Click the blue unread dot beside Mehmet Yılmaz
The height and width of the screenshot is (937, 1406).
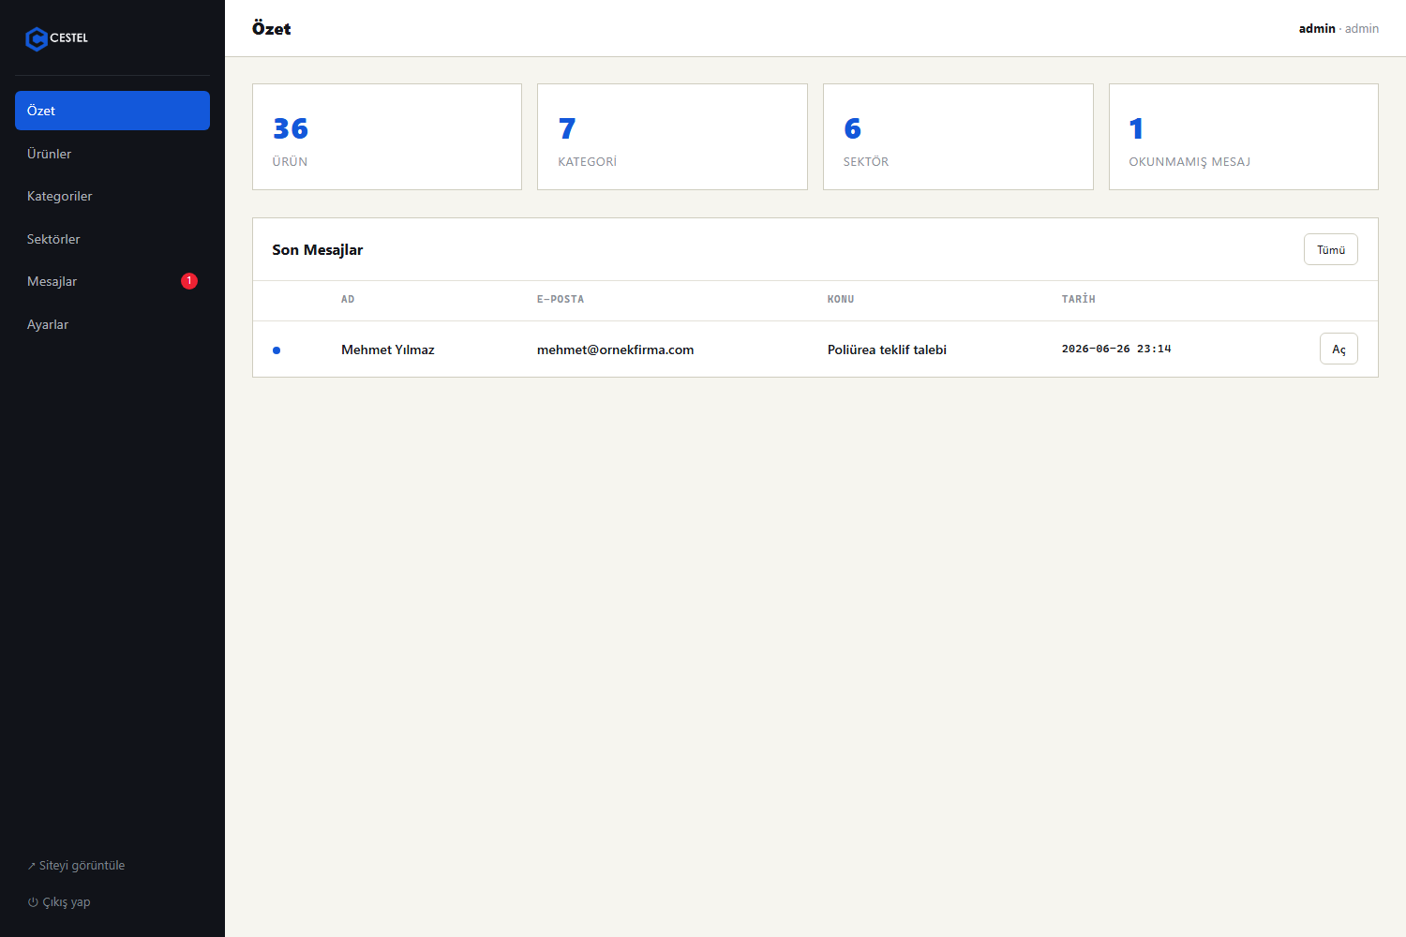277,350
